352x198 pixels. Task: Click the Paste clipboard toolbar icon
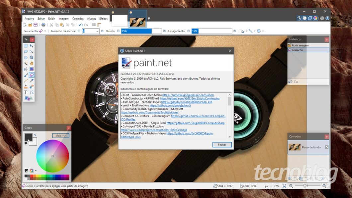[62, 25]
